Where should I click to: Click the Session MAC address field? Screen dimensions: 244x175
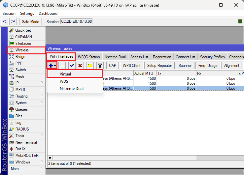[x=76, y=21]
